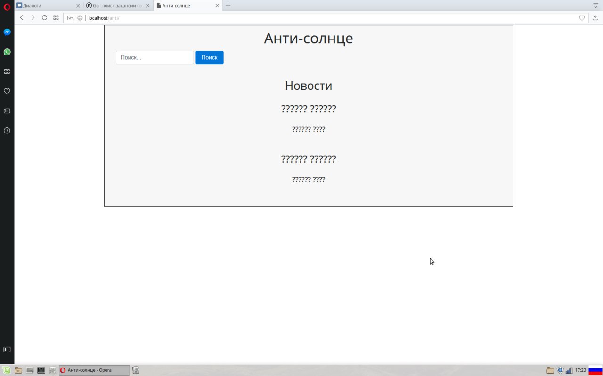Open personal news in the sidebar
The height and width of the screenshot is (376, 603).
7,111
